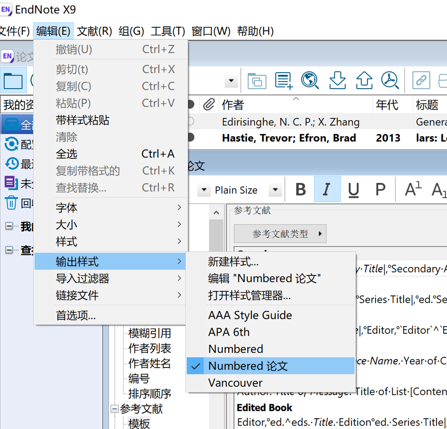Viewport: 447px width, 429px height.
Task: Click the scrollbar up arrow
Action: (216, 213)
